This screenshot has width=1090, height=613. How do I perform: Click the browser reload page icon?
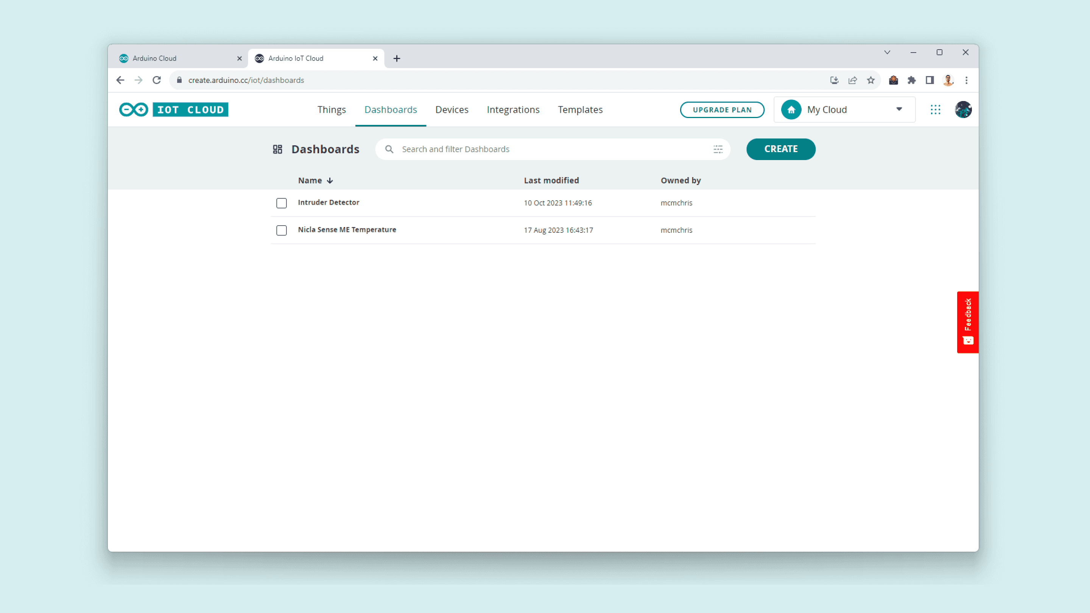click(157, 80)
